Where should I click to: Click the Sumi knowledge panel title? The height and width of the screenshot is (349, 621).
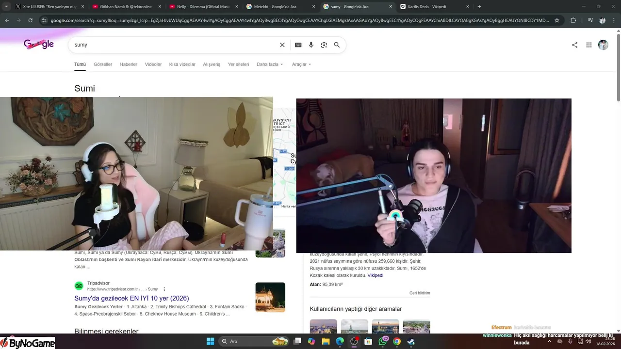[84, 88]
